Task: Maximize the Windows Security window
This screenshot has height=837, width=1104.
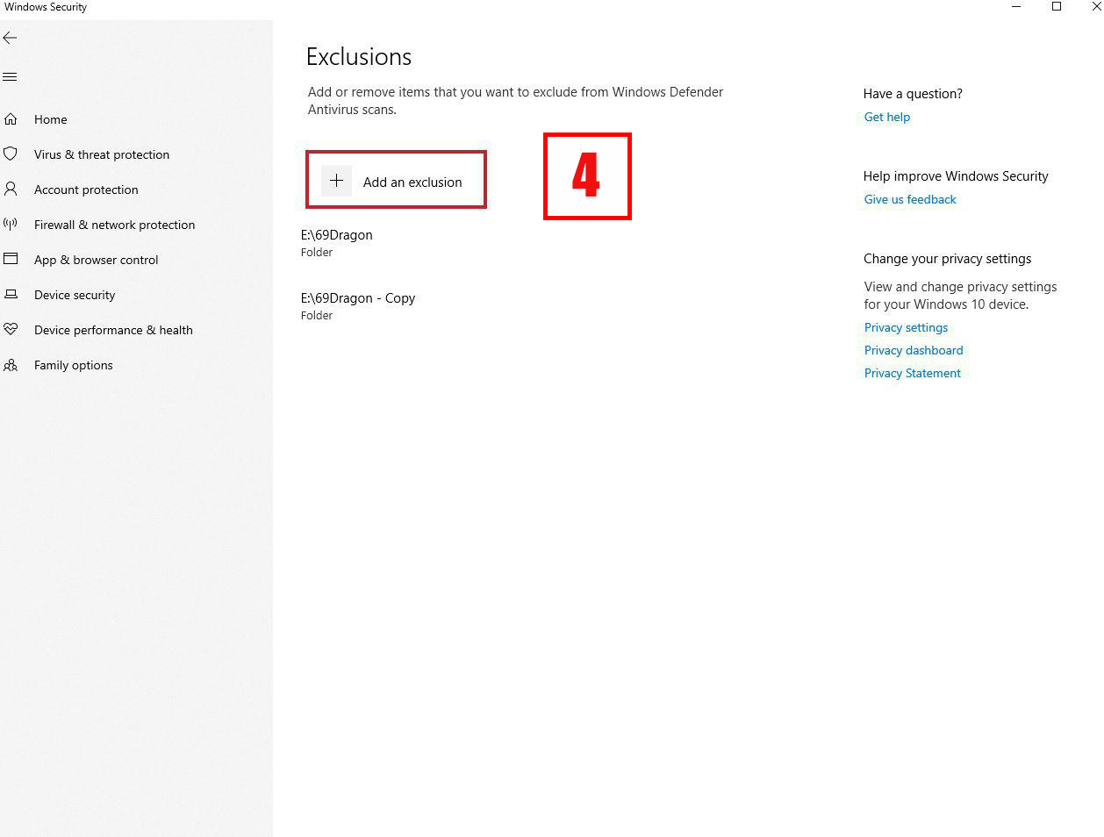Action: coord(1057,7)
